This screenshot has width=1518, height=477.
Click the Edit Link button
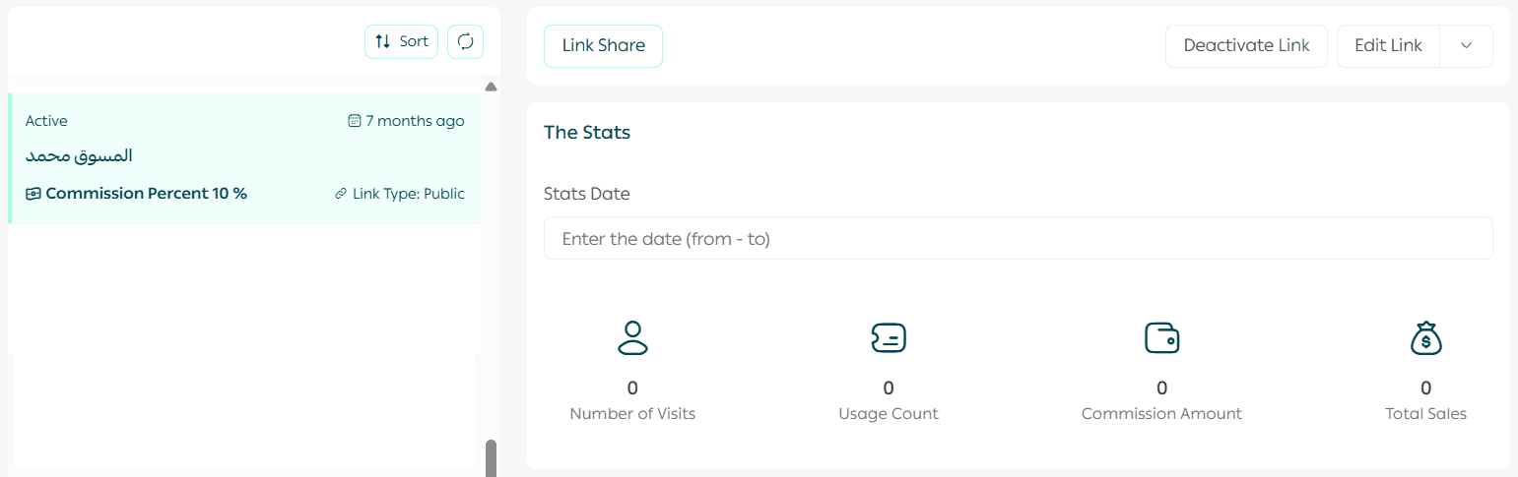(x=1388, y=46)
